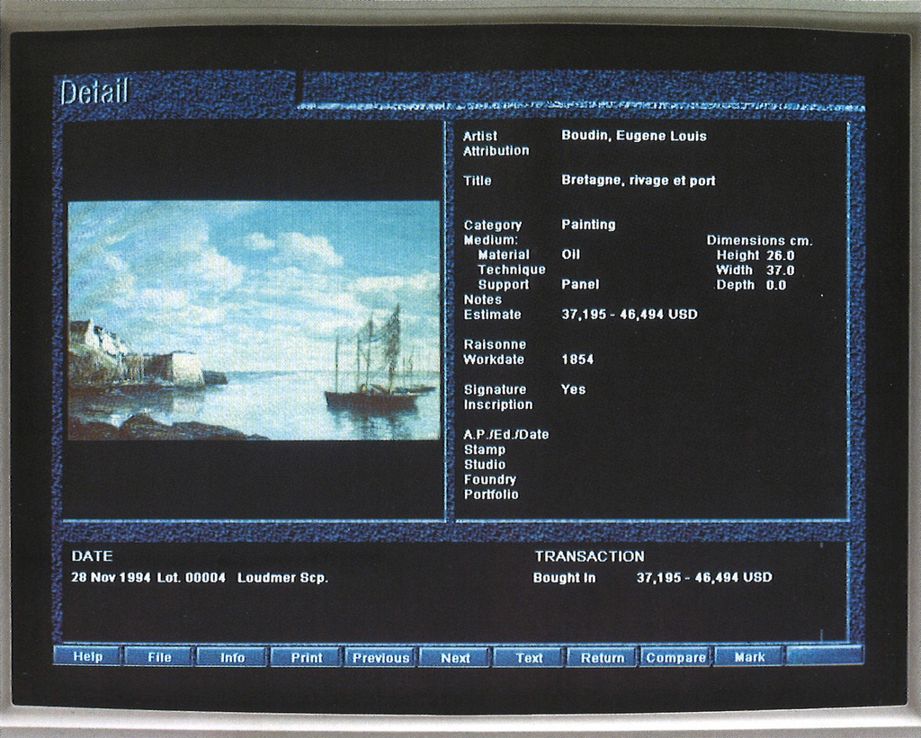
Task: Advance to the Next record
Action: tap(455, 657)
